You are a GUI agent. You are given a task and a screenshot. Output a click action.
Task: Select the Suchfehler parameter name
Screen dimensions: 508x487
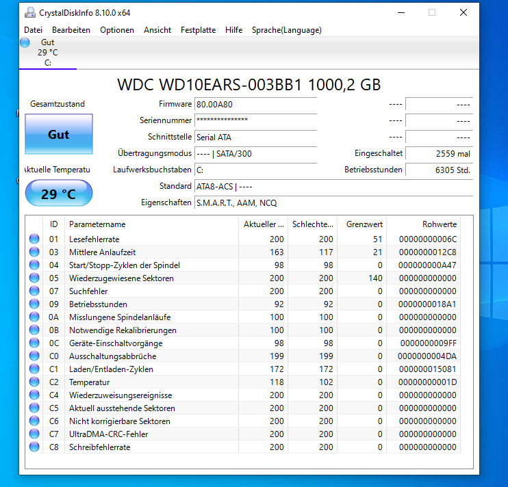88,291
